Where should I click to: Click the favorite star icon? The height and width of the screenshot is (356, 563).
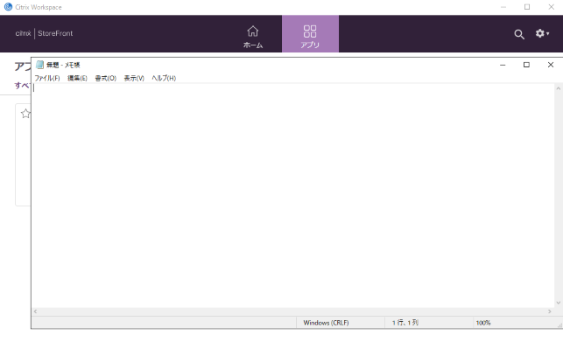click(x=25, y=114)
